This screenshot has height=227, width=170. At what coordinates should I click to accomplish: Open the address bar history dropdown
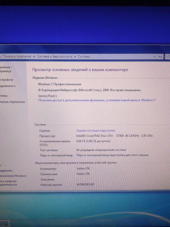[154, 57]
